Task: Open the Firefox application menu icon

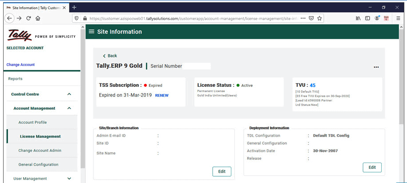Action: 397,18
